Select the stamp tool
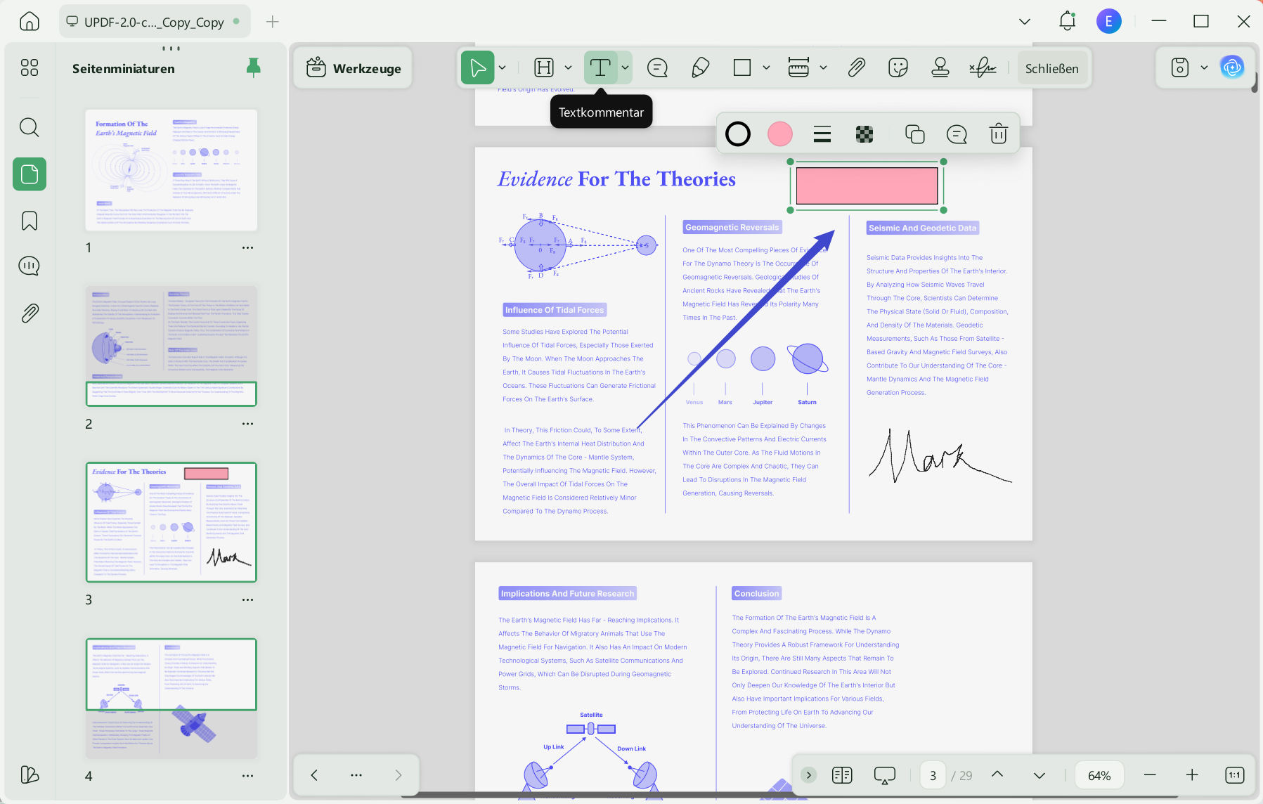Viewport: 1263px width, 804px height. 940,67
